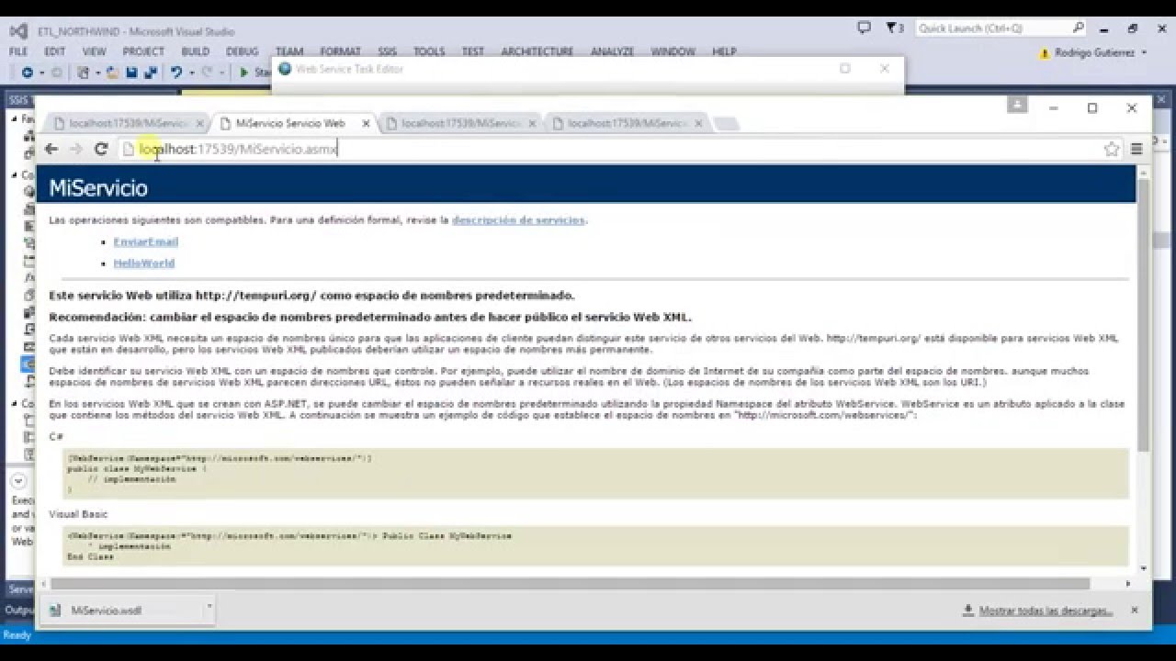This screenshot has height=661, width=1176.
Task: Click the Save All toolbar icon
Action: point(150,72)
